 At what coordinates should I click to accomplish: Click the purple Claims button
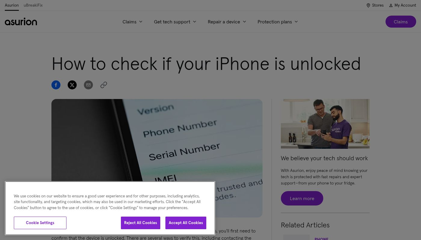401,22
